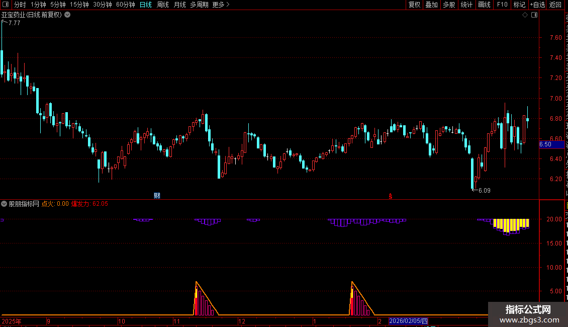The image size is (568, 327).
Task: Click the 返回 back button
Action: [x=555, y=5]
